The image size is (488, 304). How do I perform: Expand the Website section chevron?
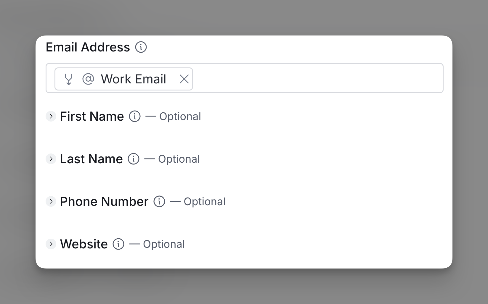[51, 244]
